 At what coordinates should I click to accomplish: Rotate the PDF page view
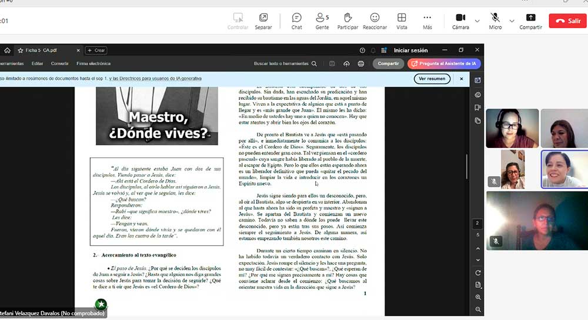pos(478,272)
